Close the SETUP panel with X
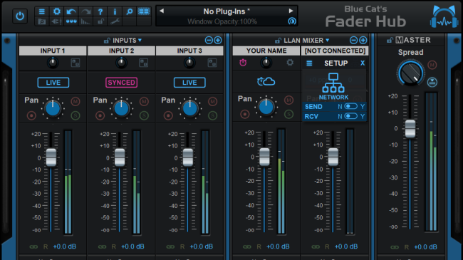This screenshot has width=463, height=260. [363, 63]
